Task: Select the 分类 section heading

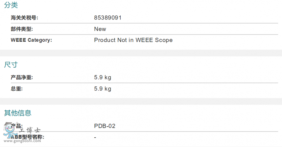Action: [11, 5]
